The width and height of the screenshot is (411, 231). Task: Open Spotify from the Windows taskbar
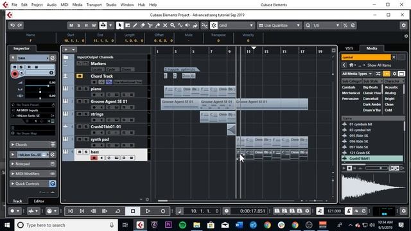pos(182,225)
